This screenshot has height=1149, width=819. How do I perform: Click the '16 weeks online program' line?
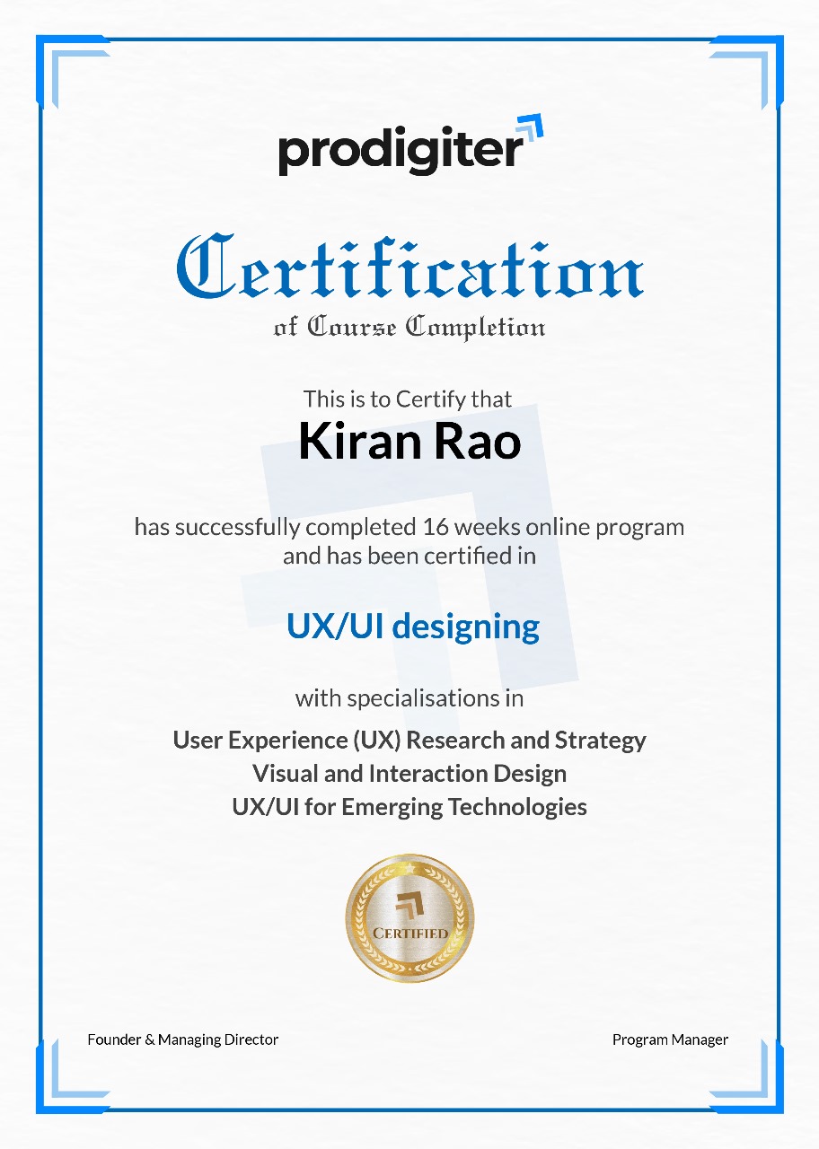[409, 526]
